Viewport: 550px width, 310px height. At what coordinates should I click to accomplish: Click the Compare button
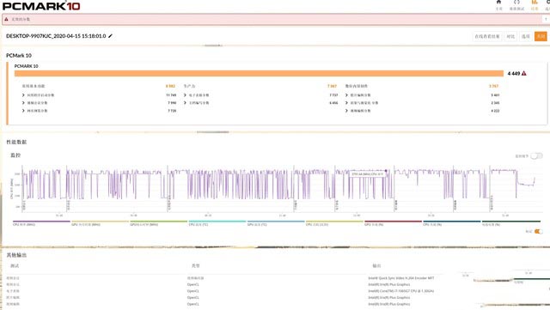pyautogui.click(x=510, y=36)
